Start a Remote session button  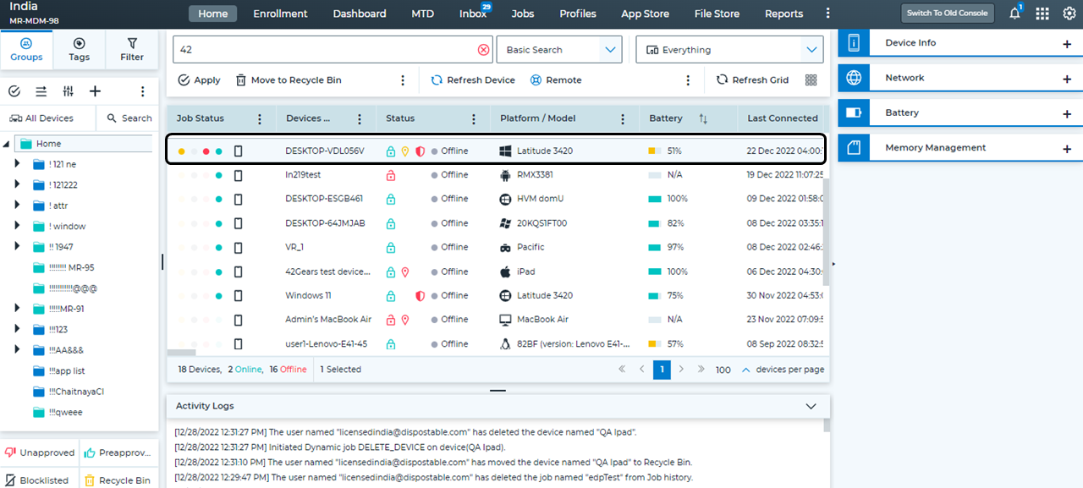point(556,80)
